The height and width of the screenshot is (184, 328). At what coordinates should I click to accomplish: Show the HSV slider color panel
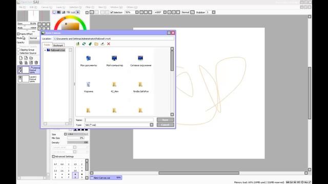[x=64, y=12]
